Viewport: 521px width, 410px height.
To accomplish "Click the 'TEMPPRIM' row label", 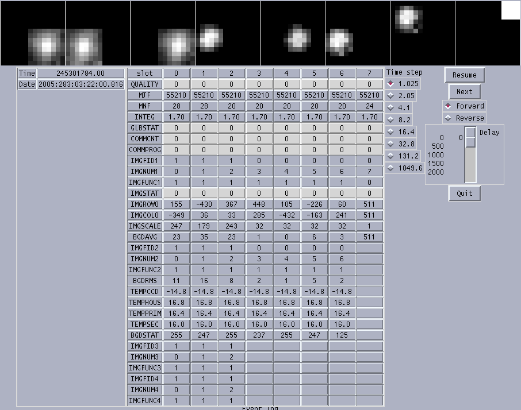I will click(x=145, y=314).
